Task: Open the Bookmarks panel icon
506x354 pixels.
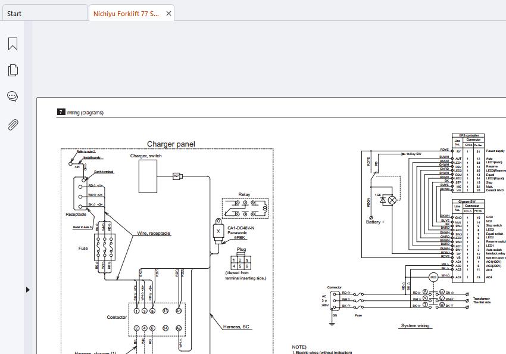Action: [x=13, y=44]
